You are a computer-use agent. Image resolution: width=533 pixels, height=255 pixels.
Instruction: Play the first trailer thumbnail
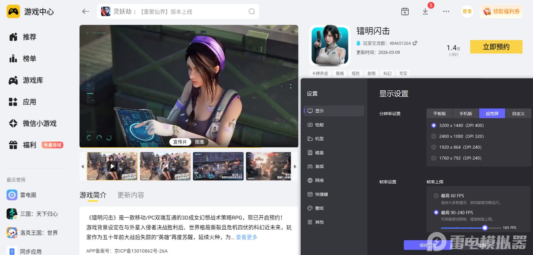[x=112, y=166]
